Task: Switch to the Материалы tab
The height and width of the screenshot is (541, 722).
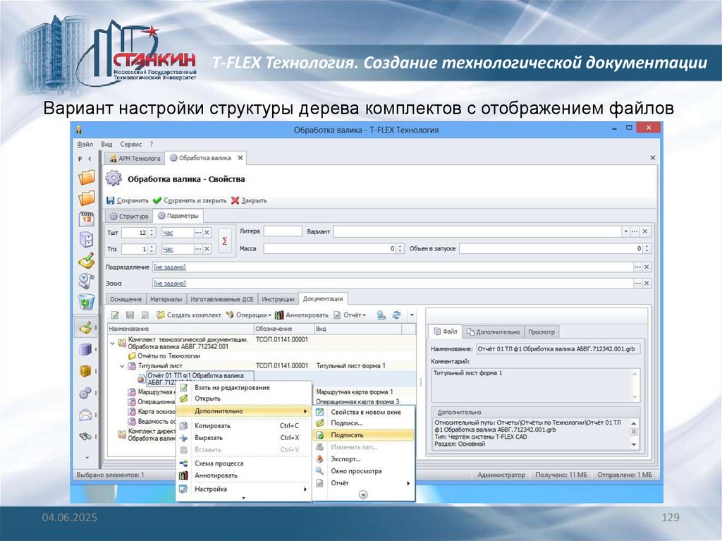Action: [166, 299]
